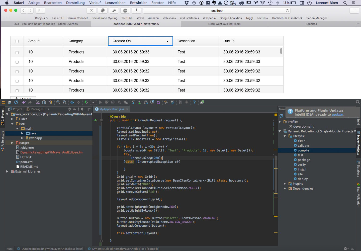Click the blue Help question mark icon

pos(194,102)
